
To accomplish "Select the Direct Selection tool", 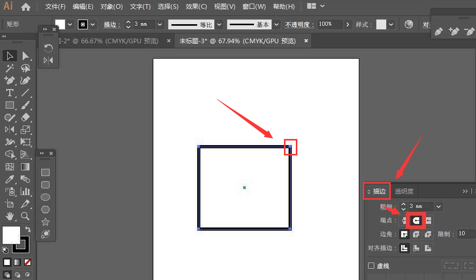I will [x=25, y=56].
